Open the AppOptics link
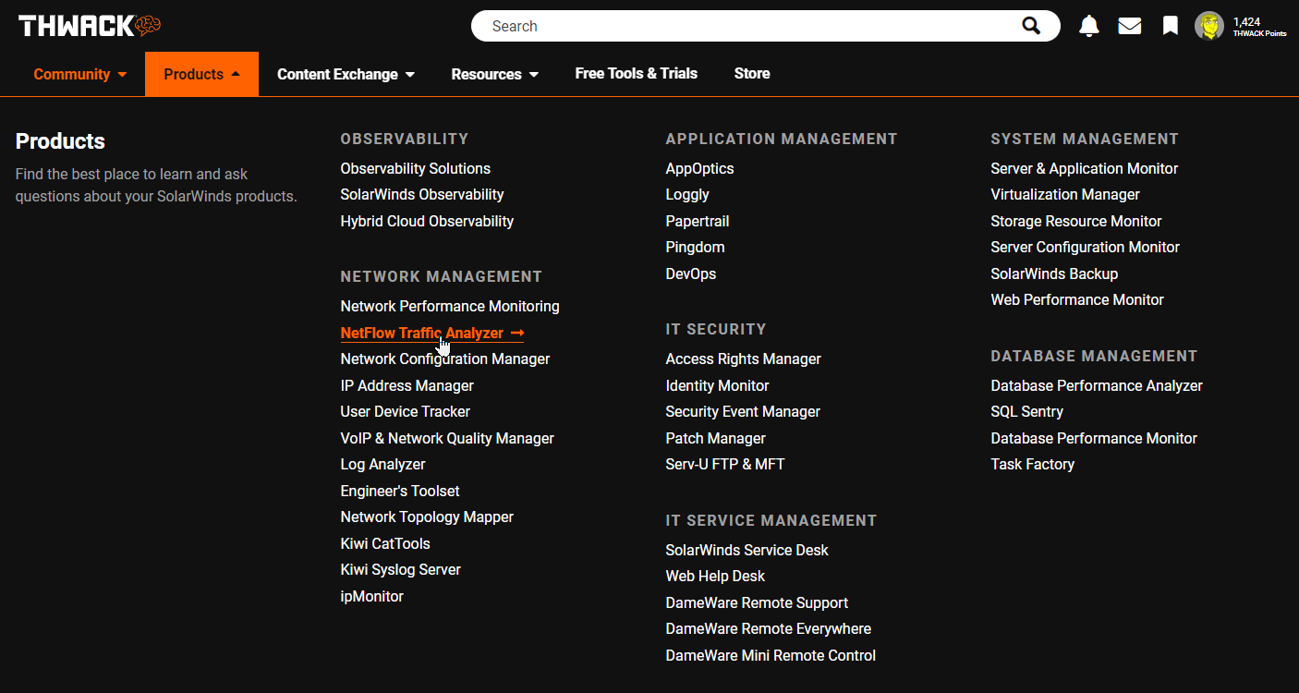1299x693 pixels. coord(699,168)
